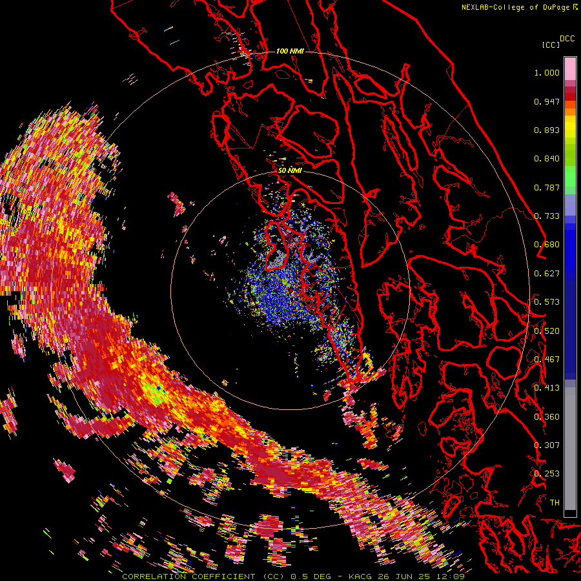Select the 0.253 legend value
This screenshot has height=581, width=581.
pyautogui.click(x=547, y=474)
